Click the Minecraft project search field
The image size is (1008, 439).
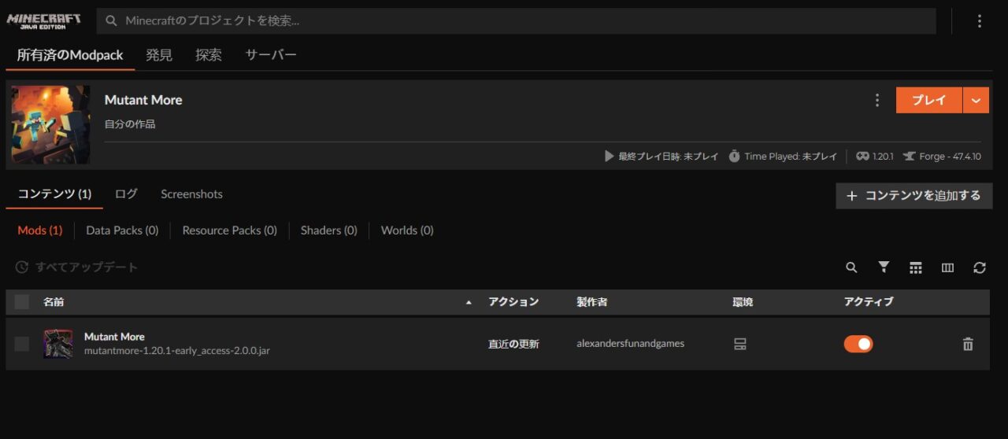(x=516, y=21)
